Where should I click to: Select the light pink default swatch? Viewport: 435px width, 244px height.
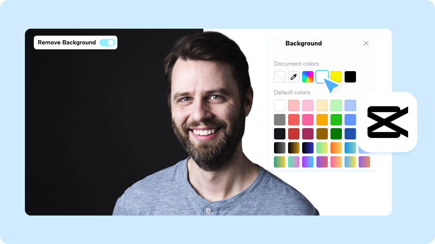[x=308, y=105]
